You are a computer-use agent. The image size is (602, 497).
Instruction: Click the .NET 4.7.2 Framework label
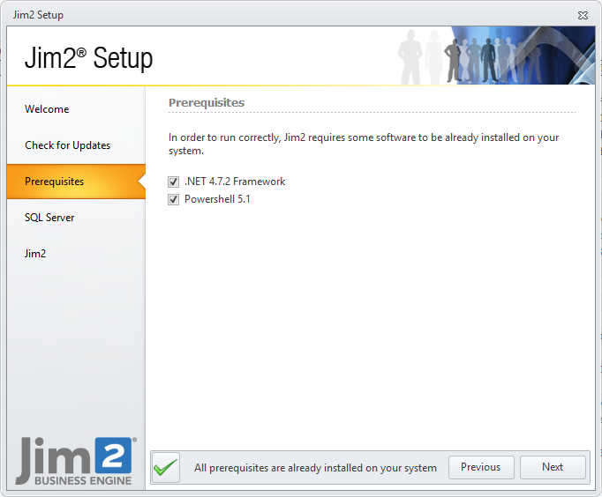point(235,182)
